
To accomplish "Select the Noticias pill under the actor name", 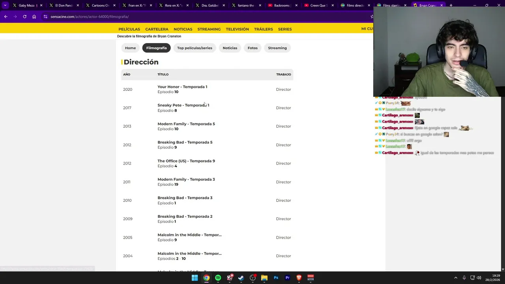I will pos(230,48).
